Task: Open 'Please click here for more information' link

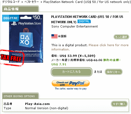Action: click(90, 47)
